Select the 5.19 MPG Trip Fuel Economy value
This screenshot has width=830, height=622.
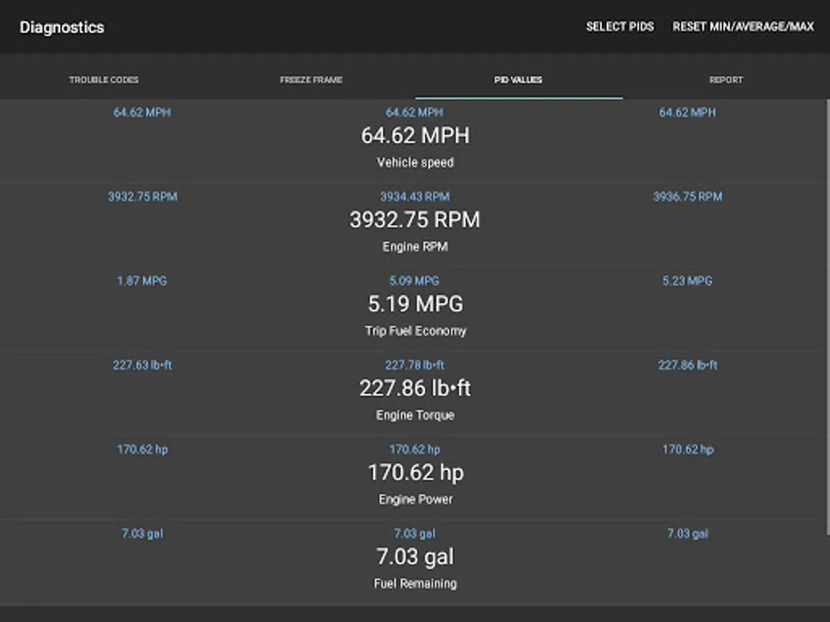(415, 304)
